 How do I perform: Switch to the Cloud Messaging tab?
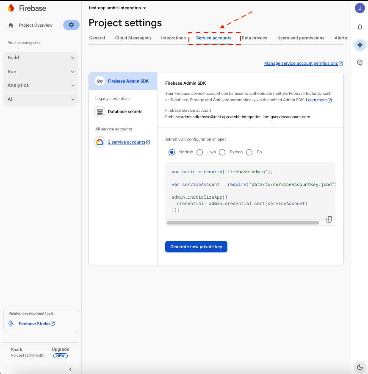pos(133,38)
